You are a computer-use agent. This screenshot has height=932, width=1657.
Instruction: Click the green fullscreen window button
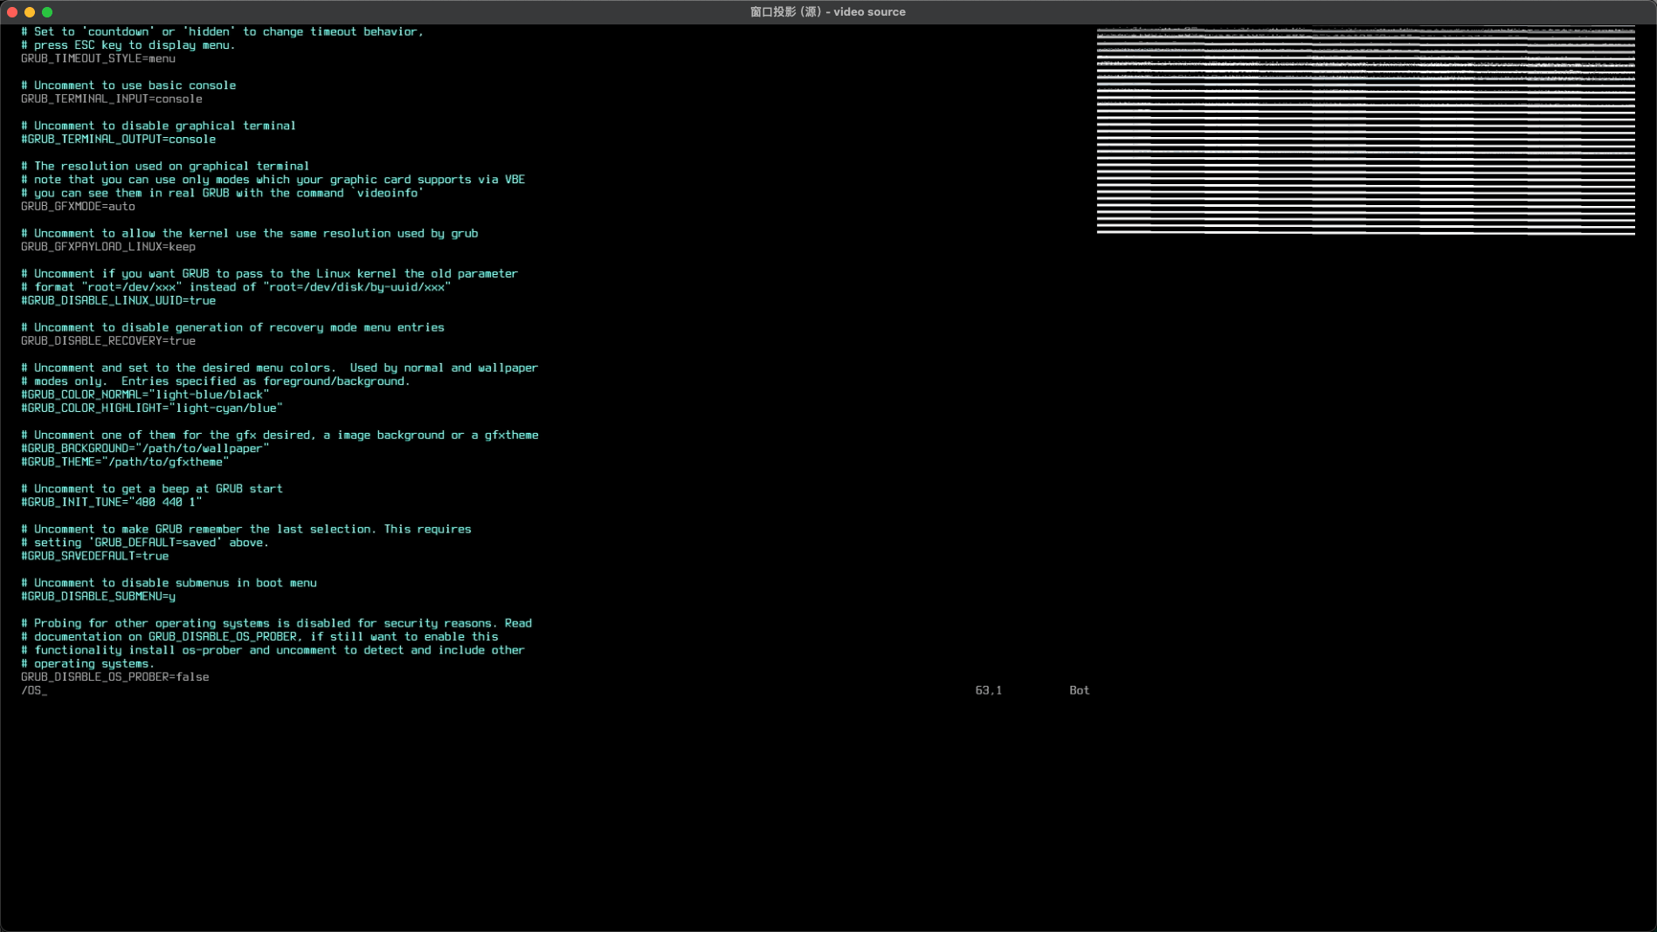click(47, 12)
